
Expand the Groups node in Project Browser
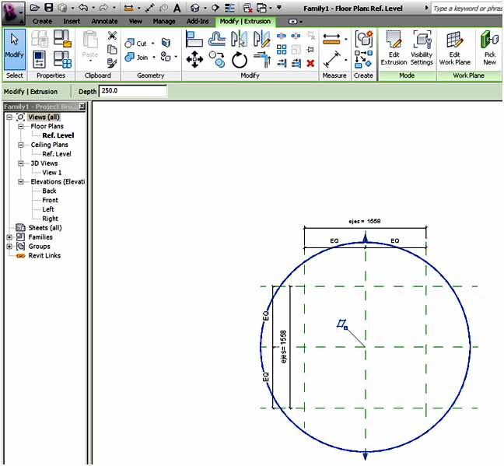10,247
